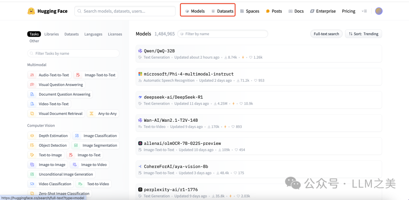The image size is (409, 200).
Task: Choose Unconditional Image Generation filter chip
Action: coord(61,174)
